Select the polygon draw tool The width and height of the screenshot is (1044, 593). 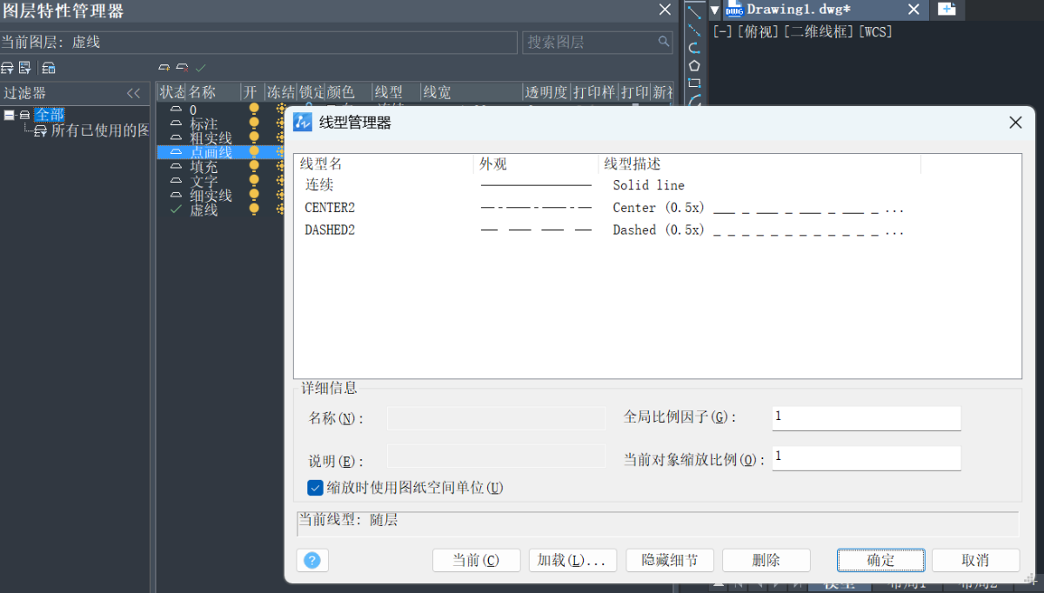(x=694, y=65)
